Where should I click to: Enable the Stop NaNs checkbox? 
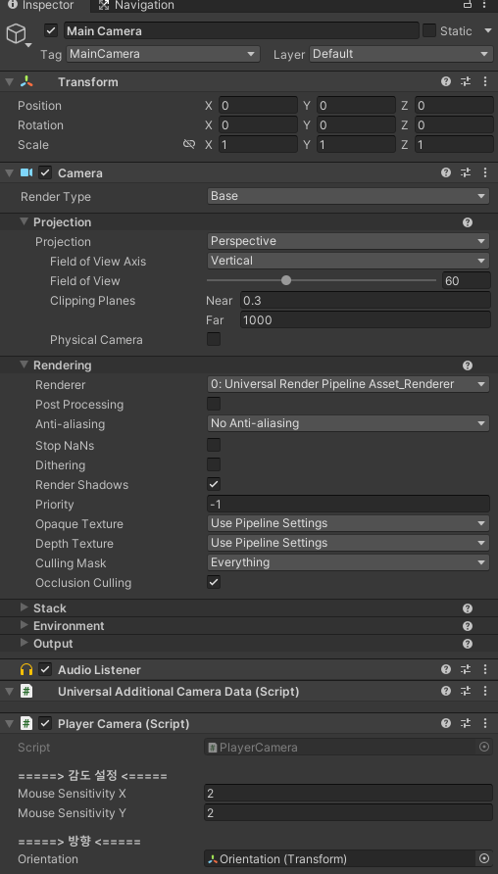tap(214, 445)
